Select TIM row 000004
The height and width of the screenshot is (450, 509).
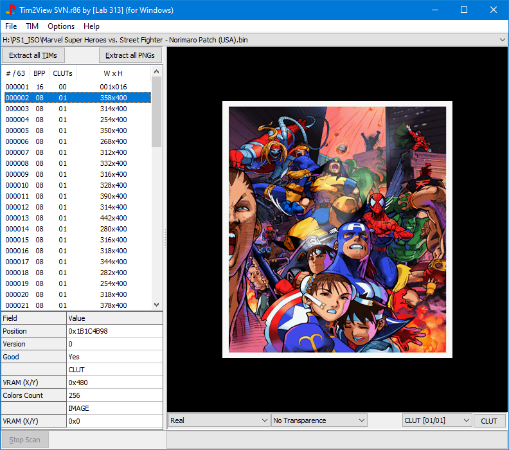tap(78, 120)
